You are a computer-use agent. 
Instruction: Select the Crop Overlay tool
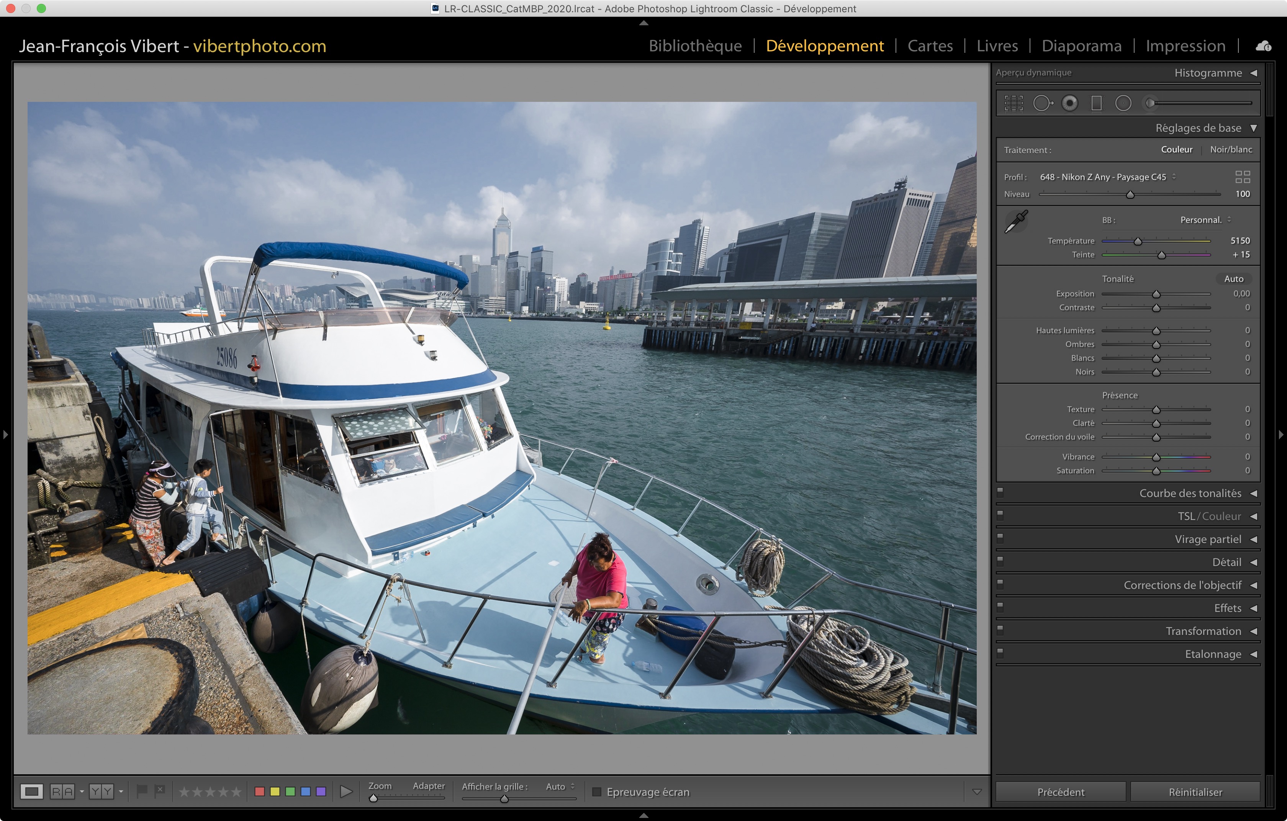click(1014, 103)
